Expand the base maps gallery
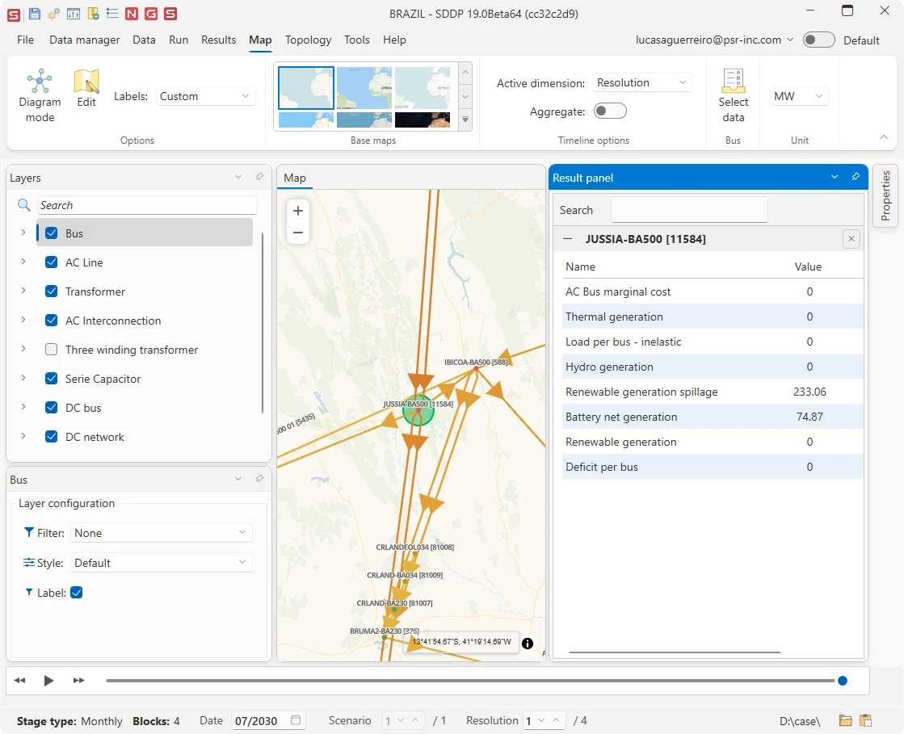 pyautogui.click(x=465, y=120)
